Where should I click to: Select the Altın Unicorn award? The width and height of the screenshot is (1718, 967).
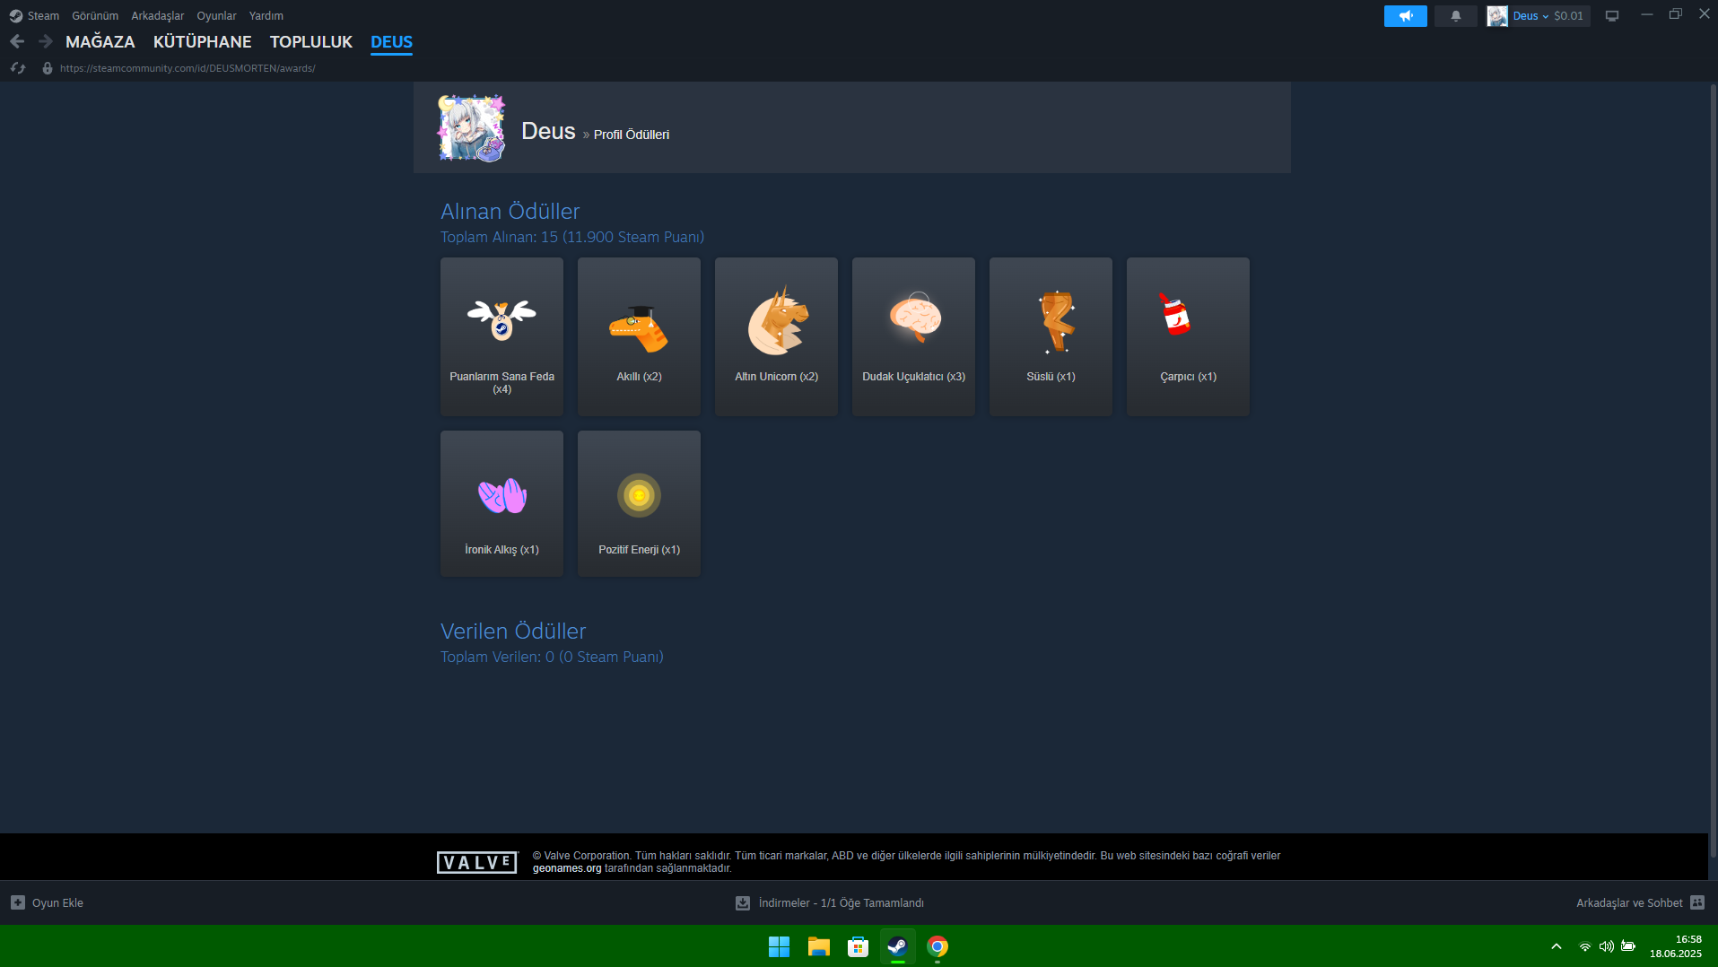pos(776,336)
